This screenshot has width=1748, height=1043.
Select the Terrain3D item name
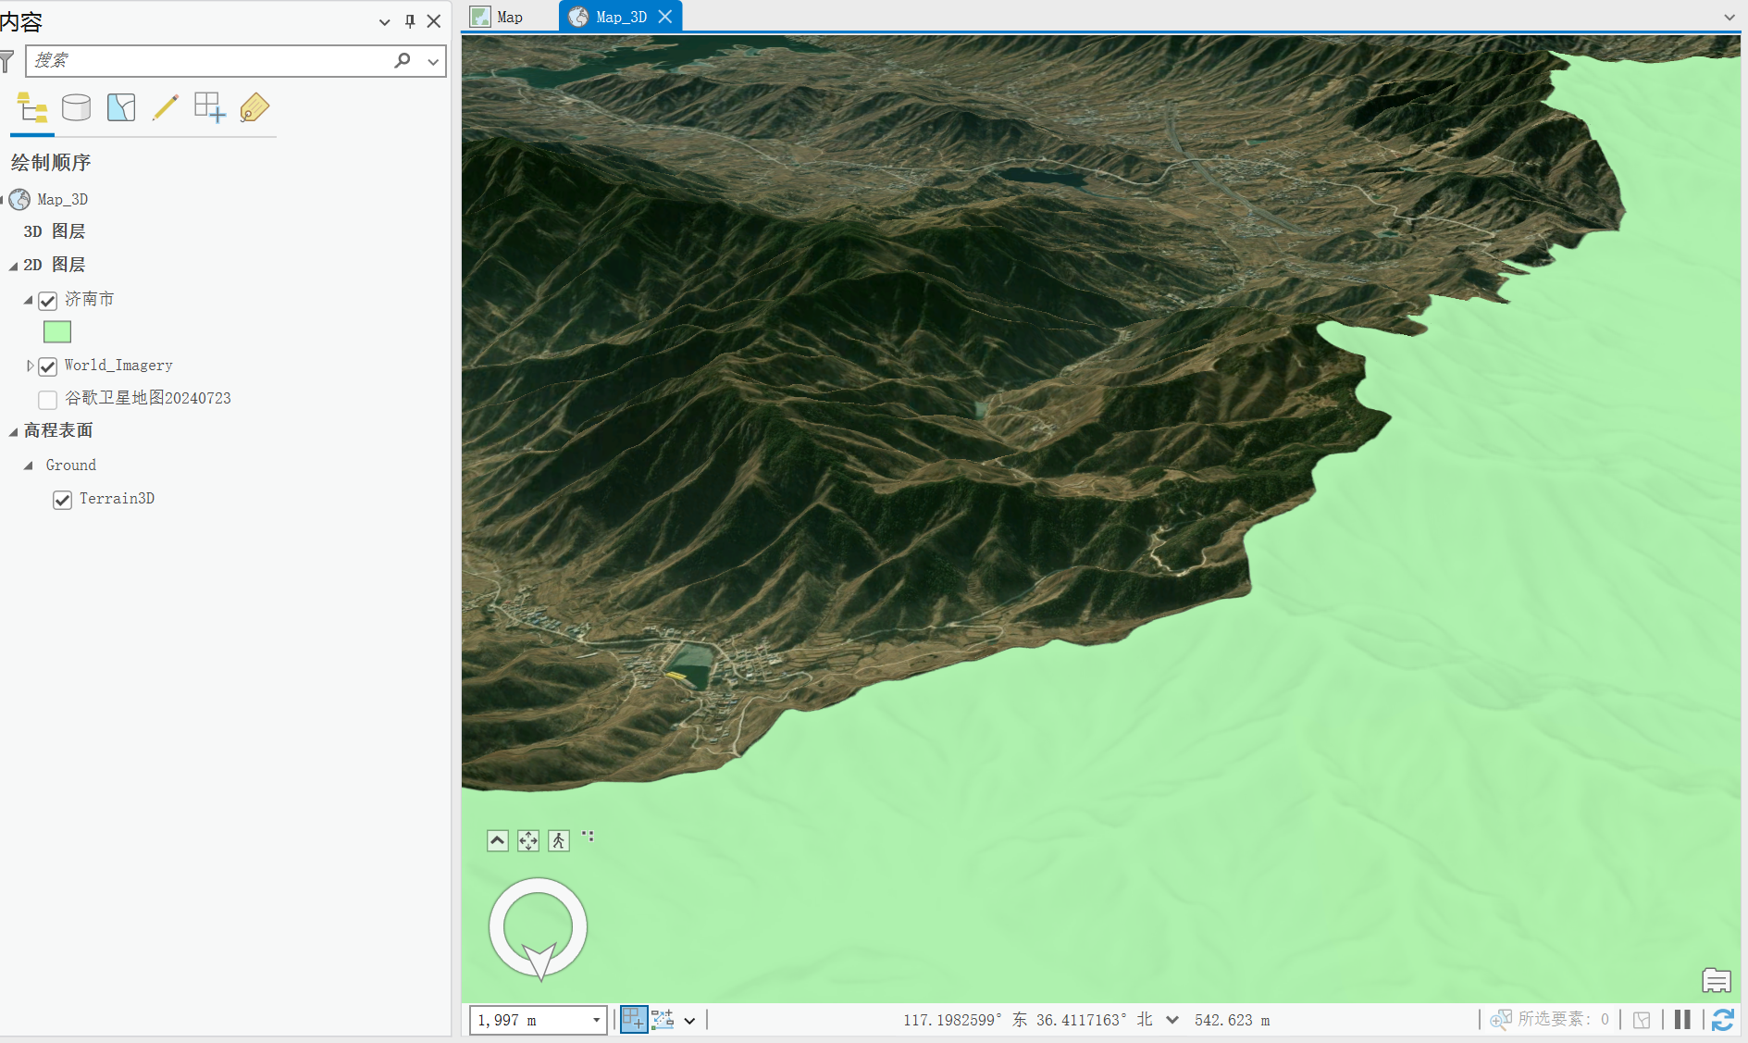coord(117,498)
